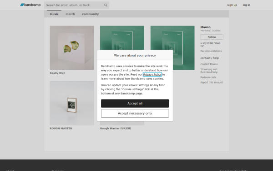This screenshot has width=273, height=171.
Task: Choose Accept necessary only
Action: tap(135, 114)
